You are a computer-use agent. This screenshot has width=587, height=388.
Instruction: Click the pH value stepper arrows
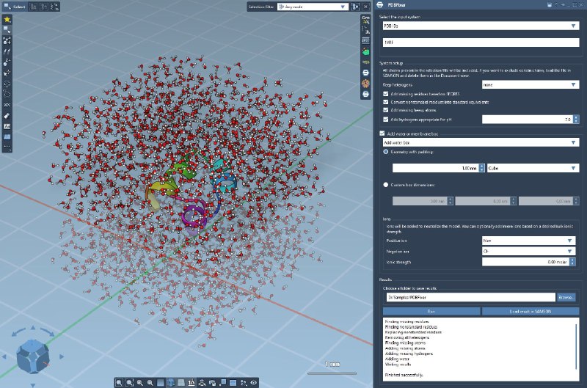pos(576,120)
